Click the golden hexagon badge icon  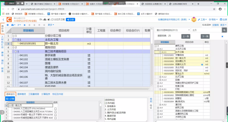tap(194, 20)
